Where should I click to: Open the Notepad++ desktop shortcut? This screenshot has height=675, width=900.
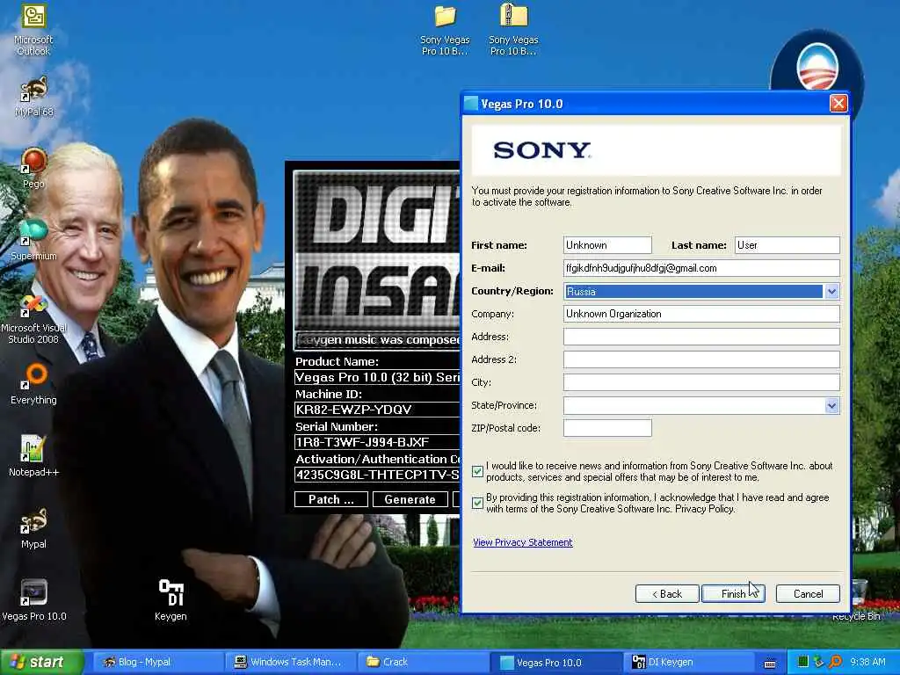[33, 456]
